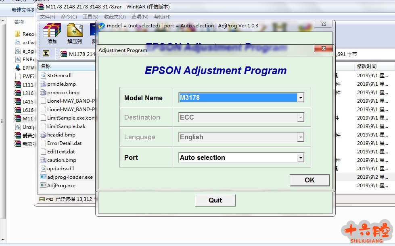Open the 文件(F) menu in WinRAR
The height and width of the screenshot is (246, 395).
pos(48,17)
